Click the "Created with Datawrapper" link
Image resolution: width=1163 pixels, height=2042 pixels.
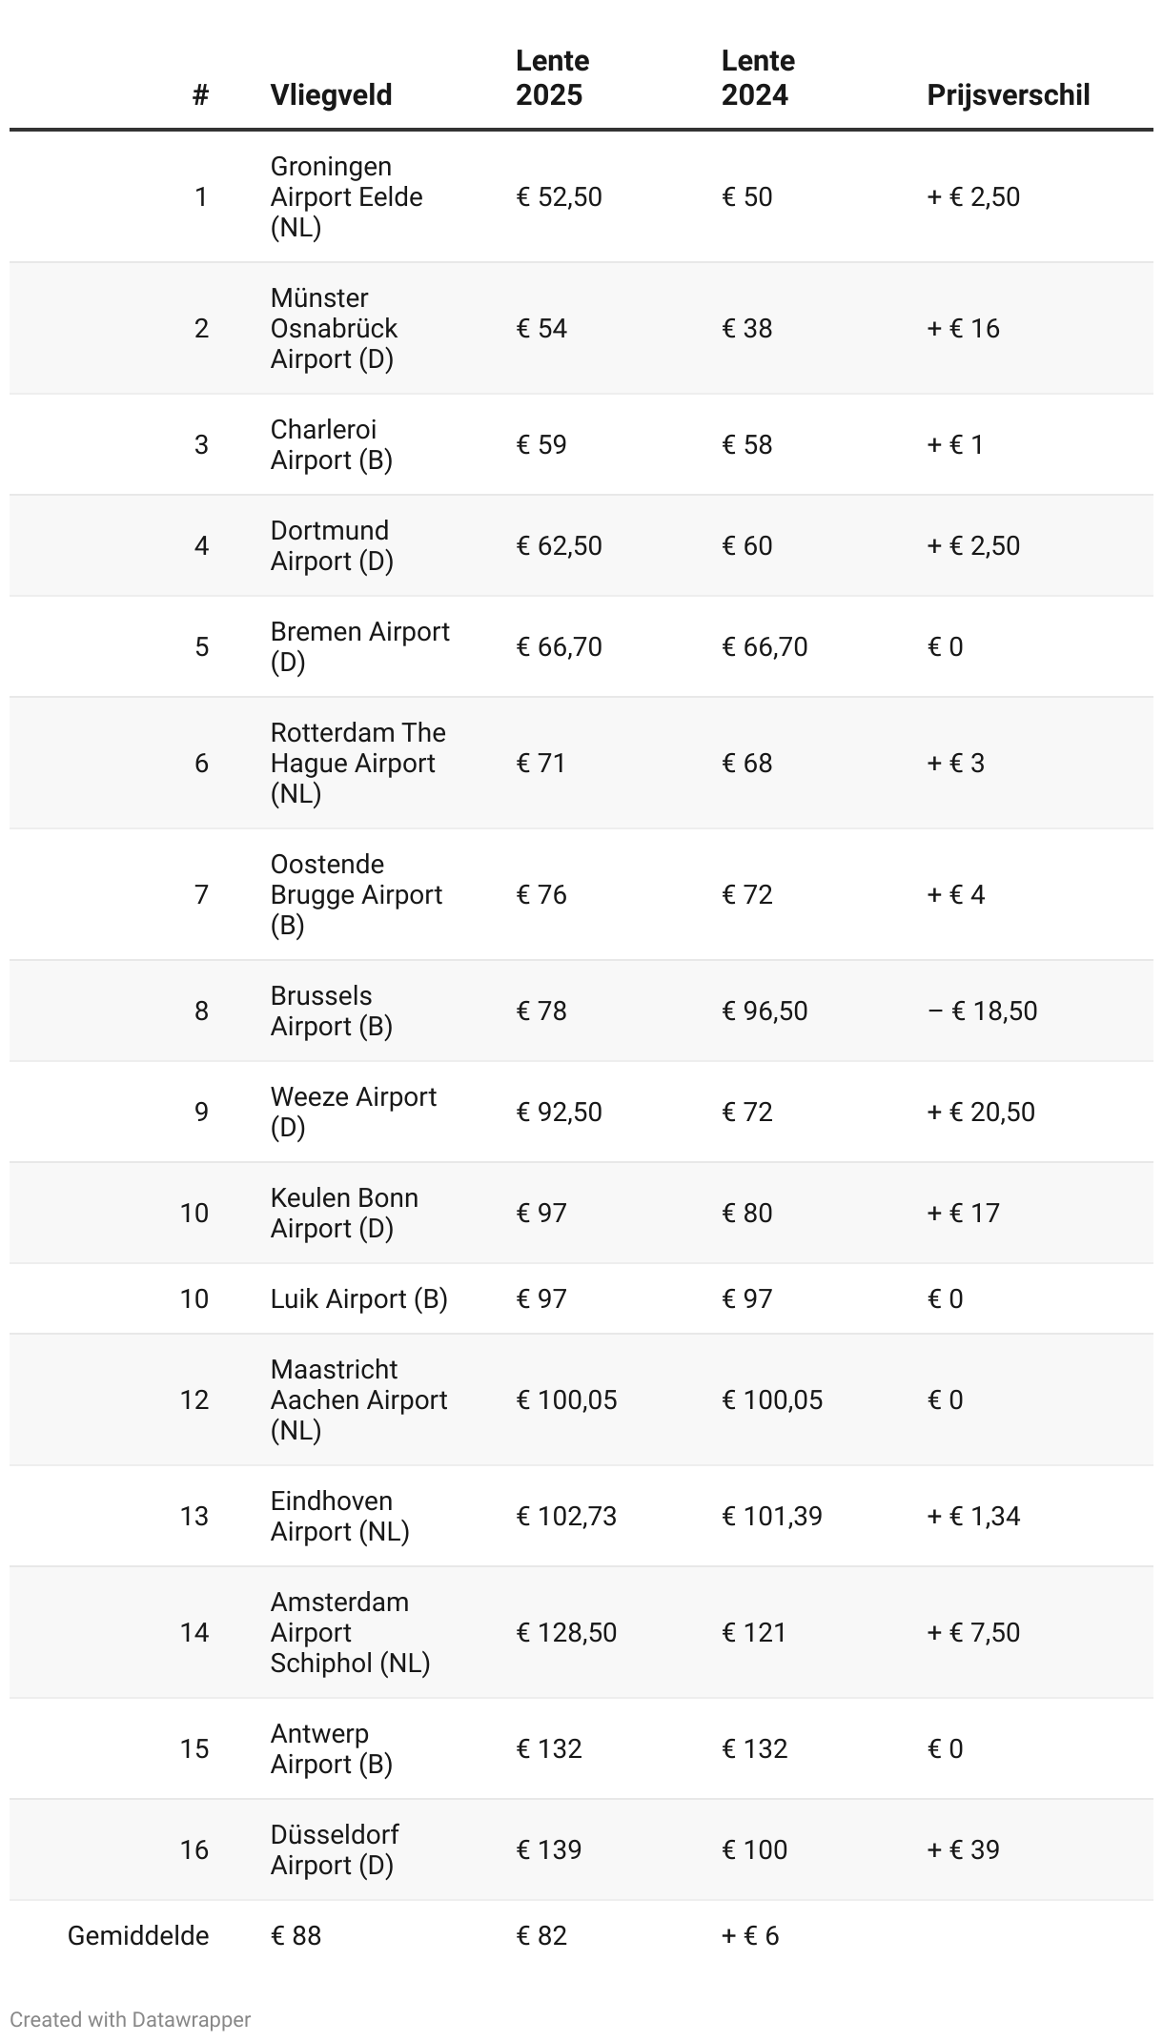[131, 2019]
